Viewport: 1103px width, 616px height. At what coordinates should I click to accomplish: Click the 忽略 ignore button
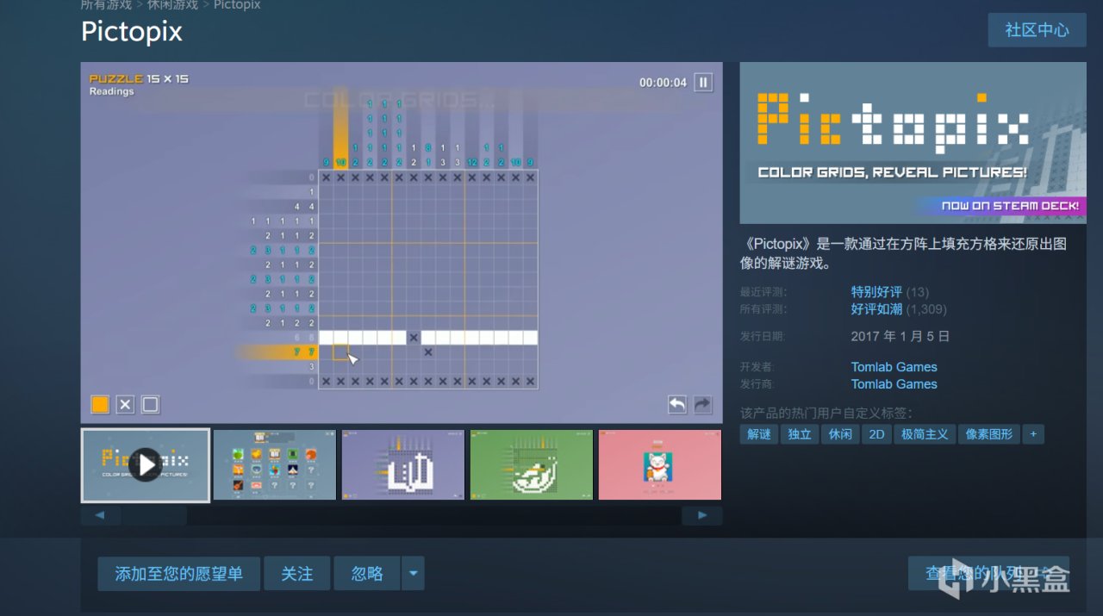tap(368, 574)
